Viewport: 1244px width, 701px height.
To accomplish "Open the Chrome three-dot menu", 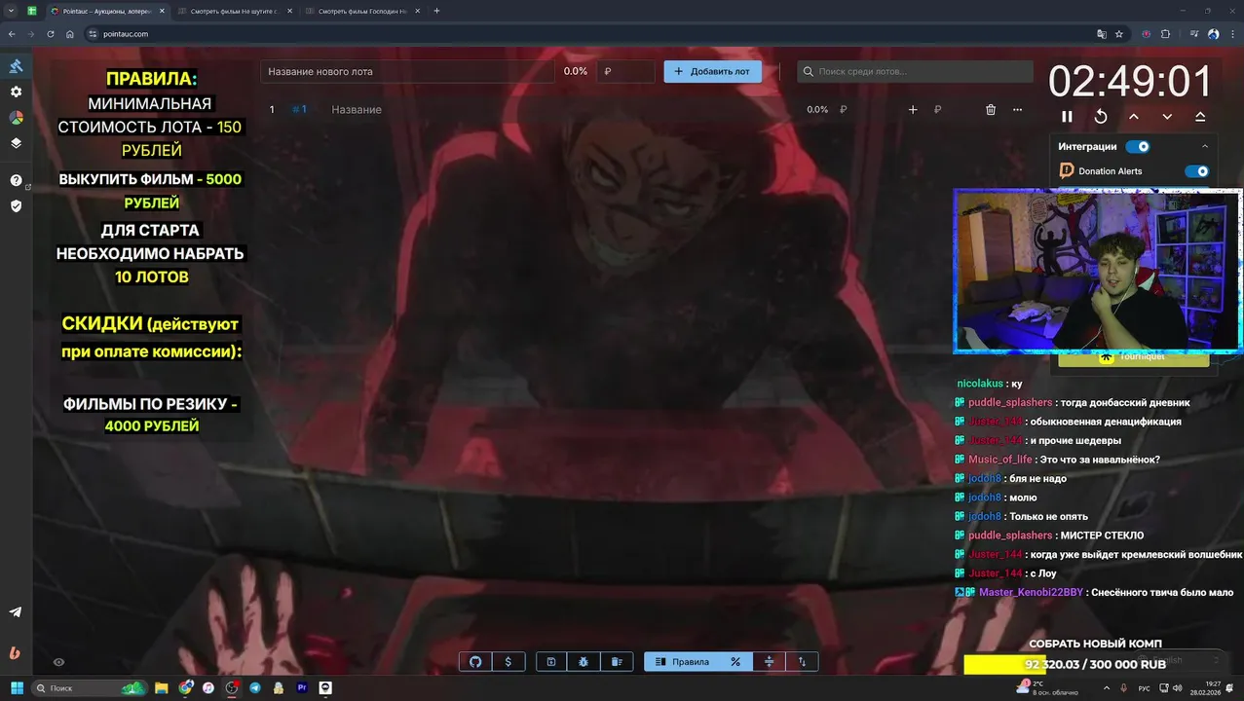I will (x=1231, y=34).
